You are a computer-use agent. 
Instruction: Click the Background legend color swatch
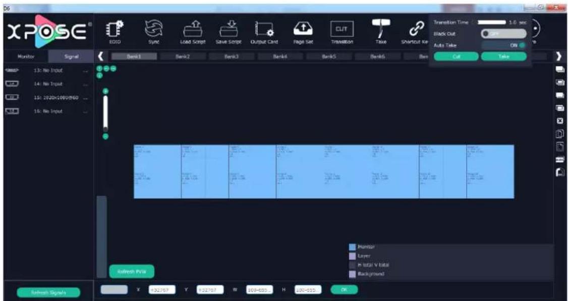352,274
